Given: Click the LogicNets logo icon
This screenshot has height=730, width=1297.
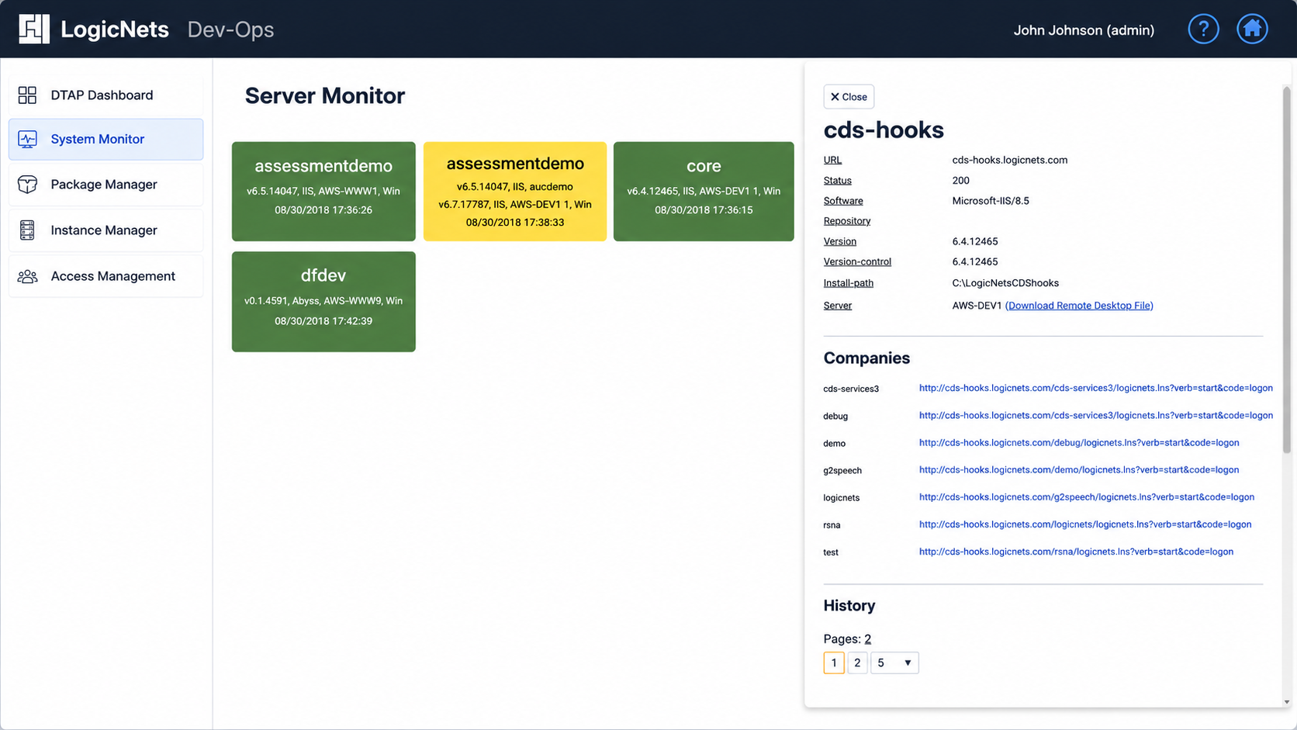Looking at the screenshot, I should pyautogui.click(x=34, y=29).
